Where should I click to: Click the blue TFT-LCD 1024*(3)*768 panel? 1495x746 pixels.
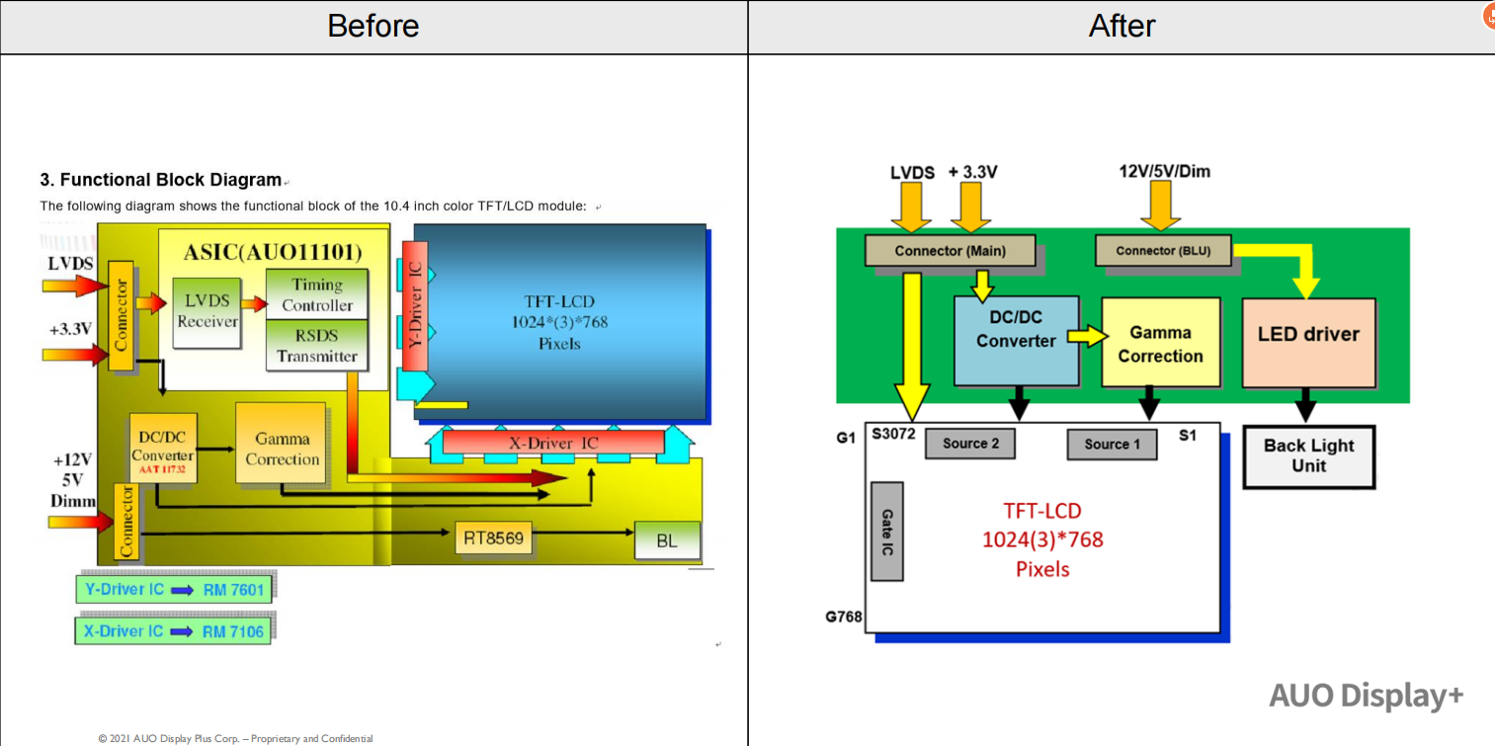[x=560, y=322]
